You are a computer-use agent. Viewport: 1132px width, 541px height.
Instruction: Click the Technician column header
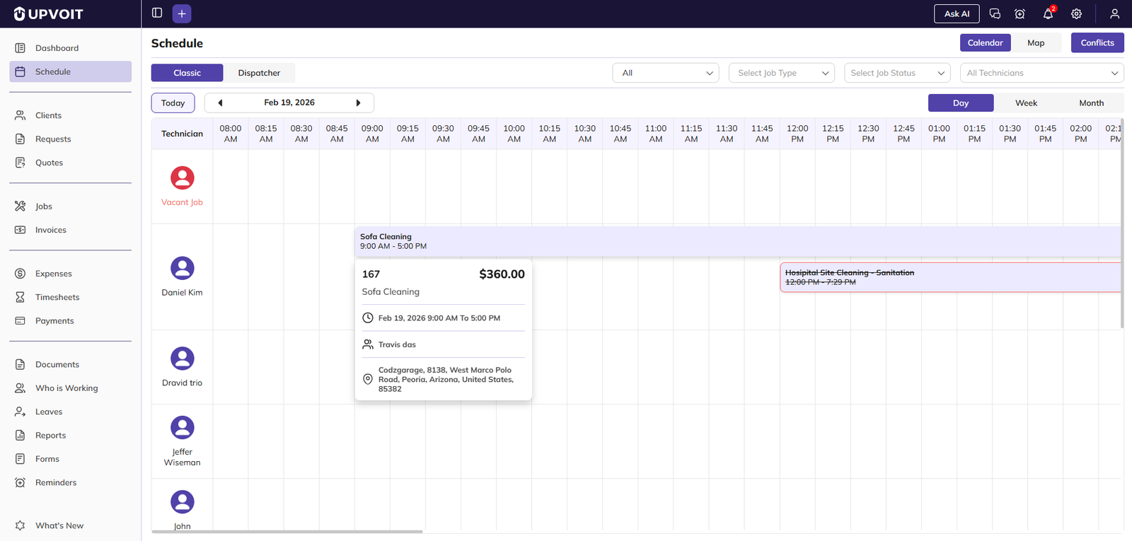pyautogui.click(x=182, y=134)
